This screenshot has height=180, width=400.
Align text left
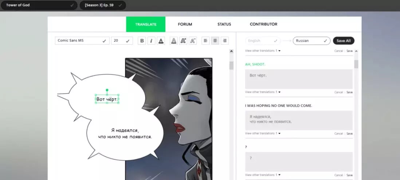(x=205, y=41)
